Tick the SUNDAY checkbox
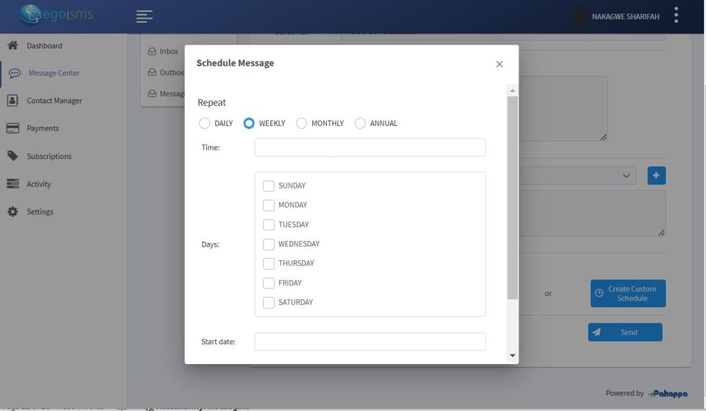This screenshot has width=706, height=411. 269,186
